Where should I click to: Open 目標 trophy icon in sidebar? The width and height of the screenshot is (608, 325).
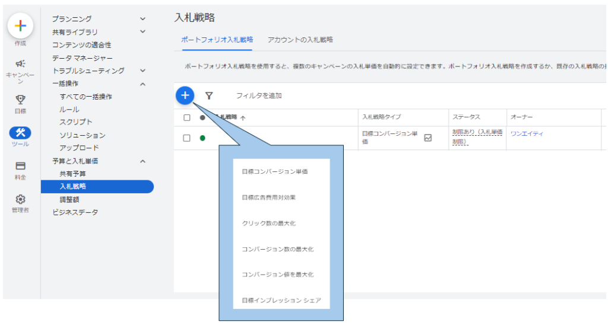[x=20, y=100]
